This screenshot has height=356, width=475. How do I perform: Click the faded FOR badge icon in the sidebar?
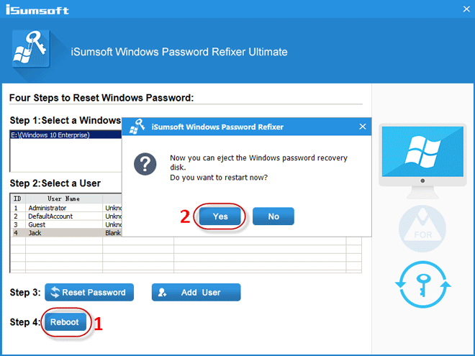coord(422,229)
